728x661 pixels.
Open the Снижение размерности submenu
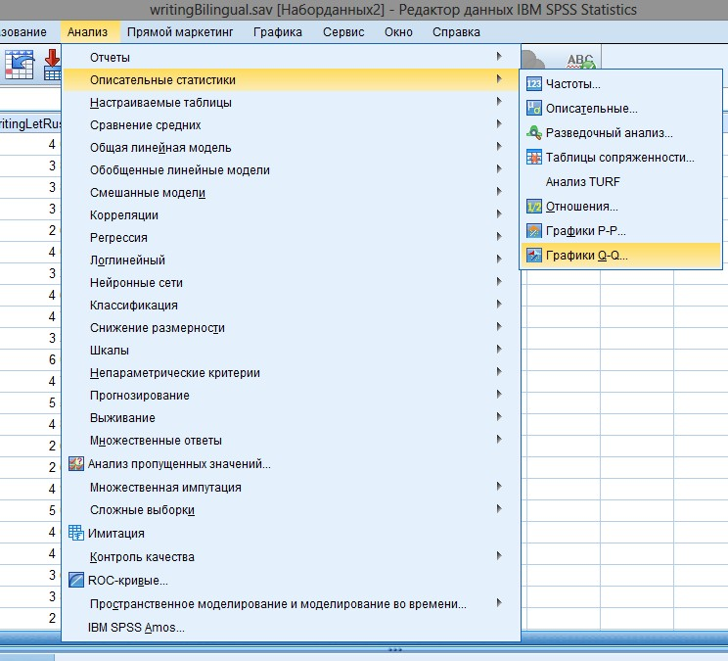point(291,327)
